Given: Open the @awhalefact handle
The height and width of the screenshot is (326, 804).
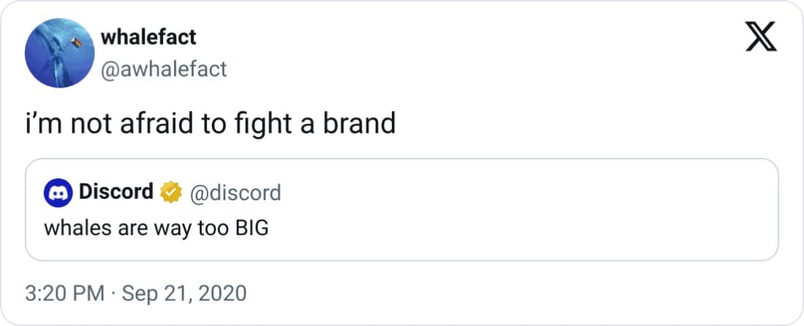Looking at the screenshot, I should pos(164,69).
